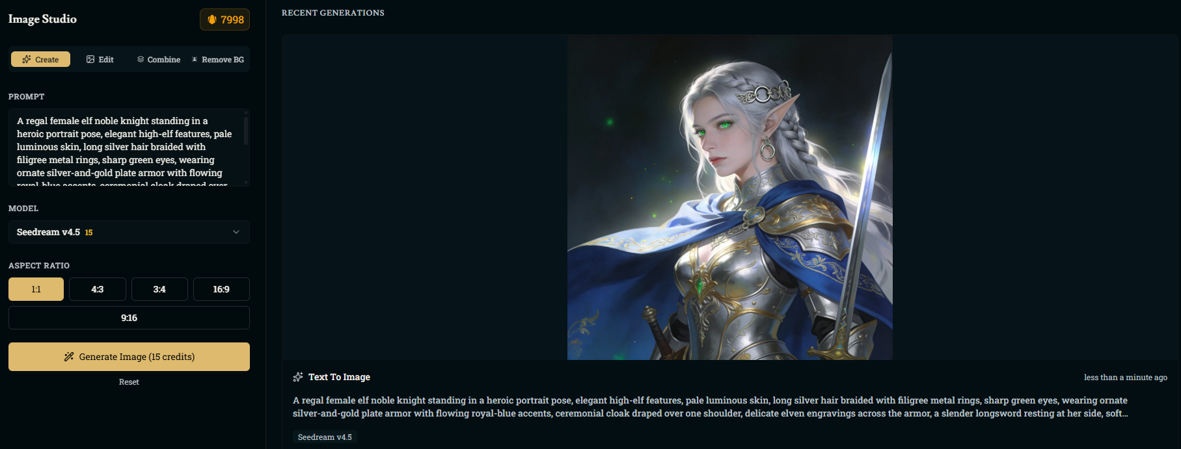The height and width of the screenshot is (449, 1181).
Task: Click the image icon on Edit tab
Action: [90, 59]
